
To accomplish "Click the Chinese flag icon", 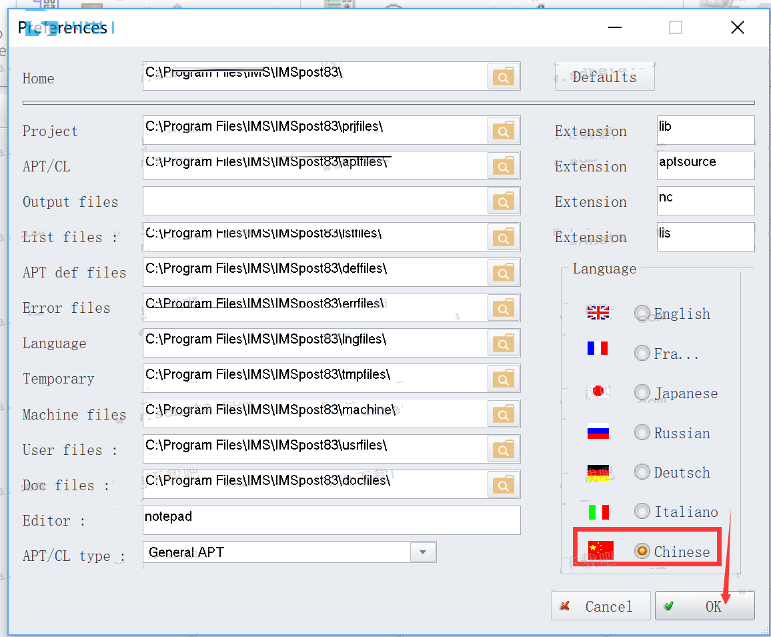I will tap(601, 550).
